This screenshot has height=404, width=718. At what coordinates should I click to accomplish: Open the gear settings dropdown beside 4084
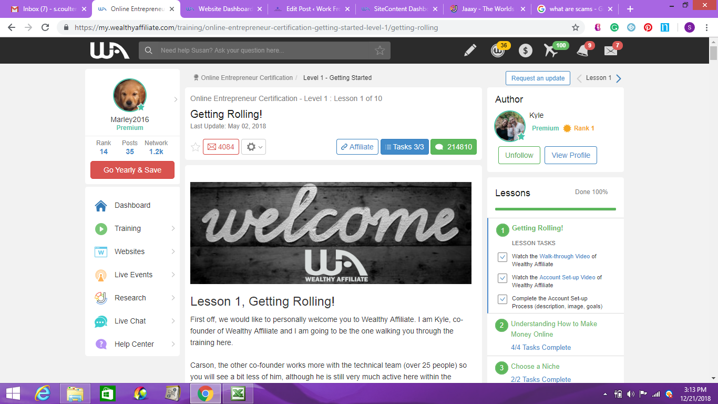click(253, 147)
